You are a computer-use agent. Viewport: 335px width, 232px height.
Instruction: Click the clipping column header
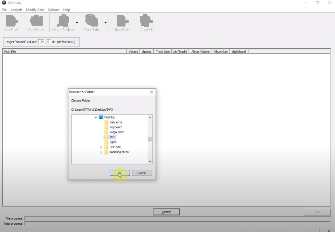[147, 52]
